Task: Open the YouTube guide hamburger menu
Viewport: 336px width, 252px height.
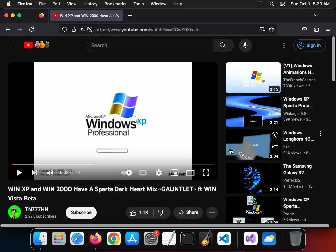Action: pyautogui.click(x=12, y=45)
